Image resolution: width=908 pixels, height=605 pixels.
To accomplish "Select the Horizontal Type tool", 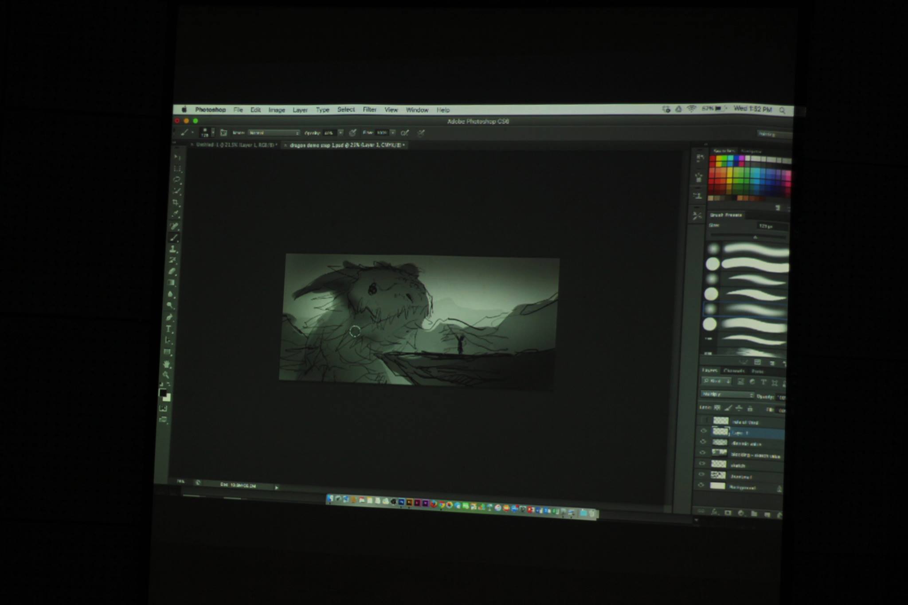I will 170,329.
